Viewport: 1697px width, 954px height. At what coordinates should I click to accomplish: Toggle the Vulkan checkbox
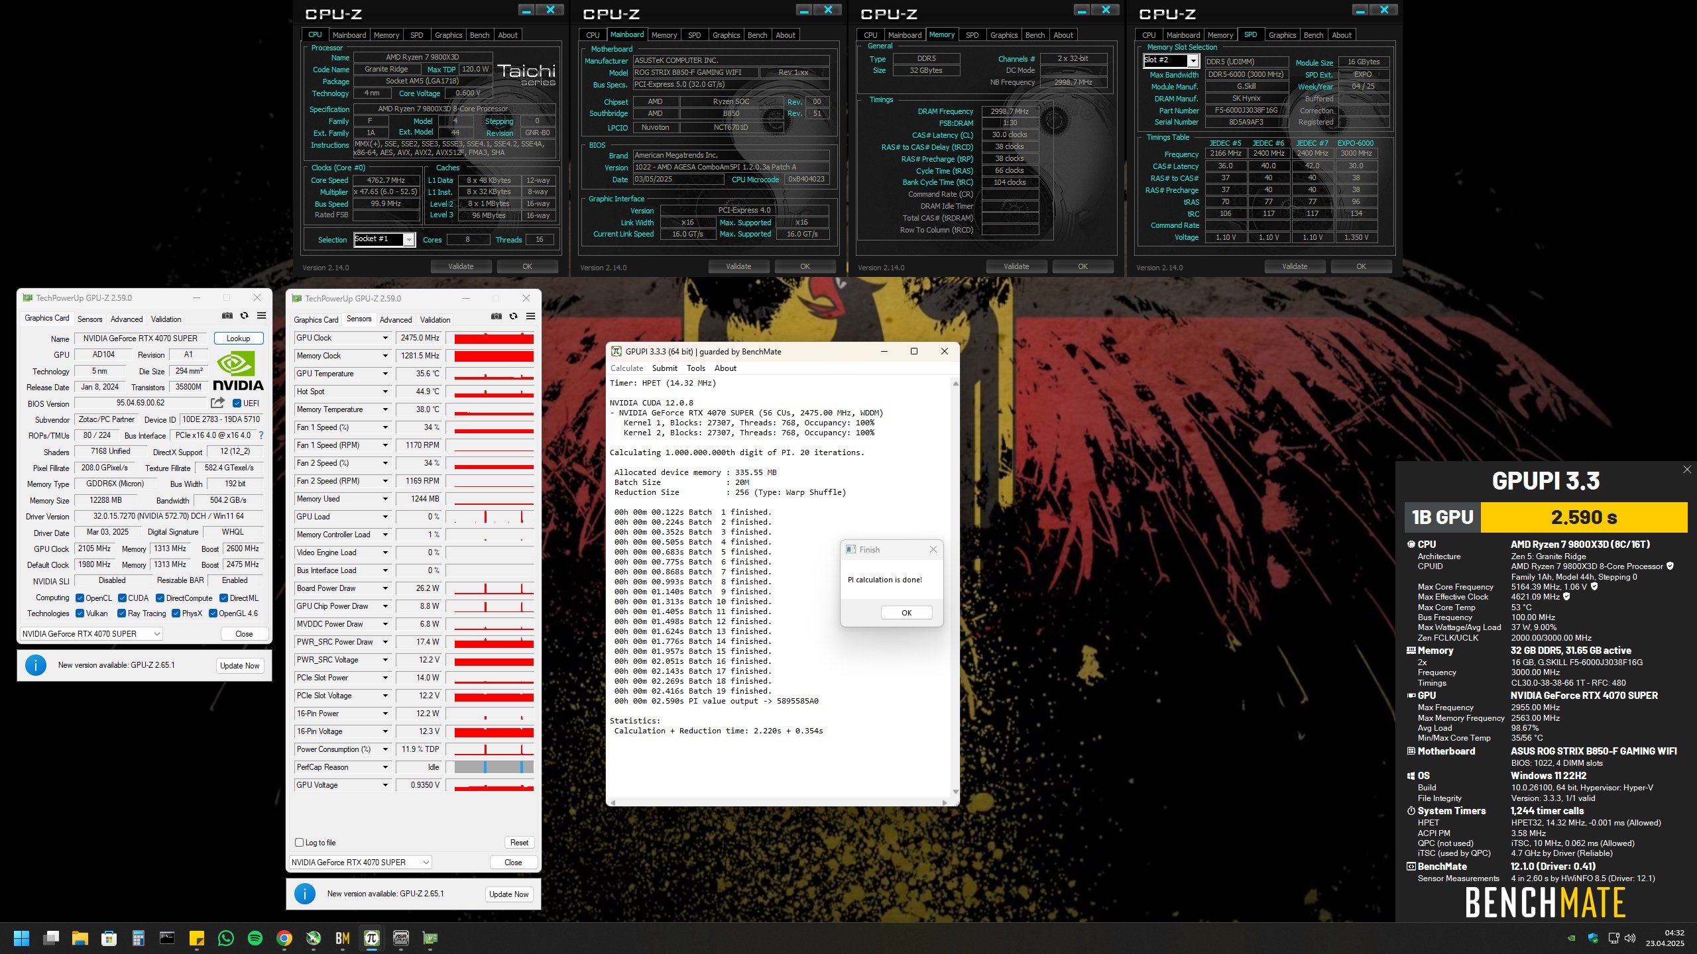pyautogui.click(x=80, y=613)
